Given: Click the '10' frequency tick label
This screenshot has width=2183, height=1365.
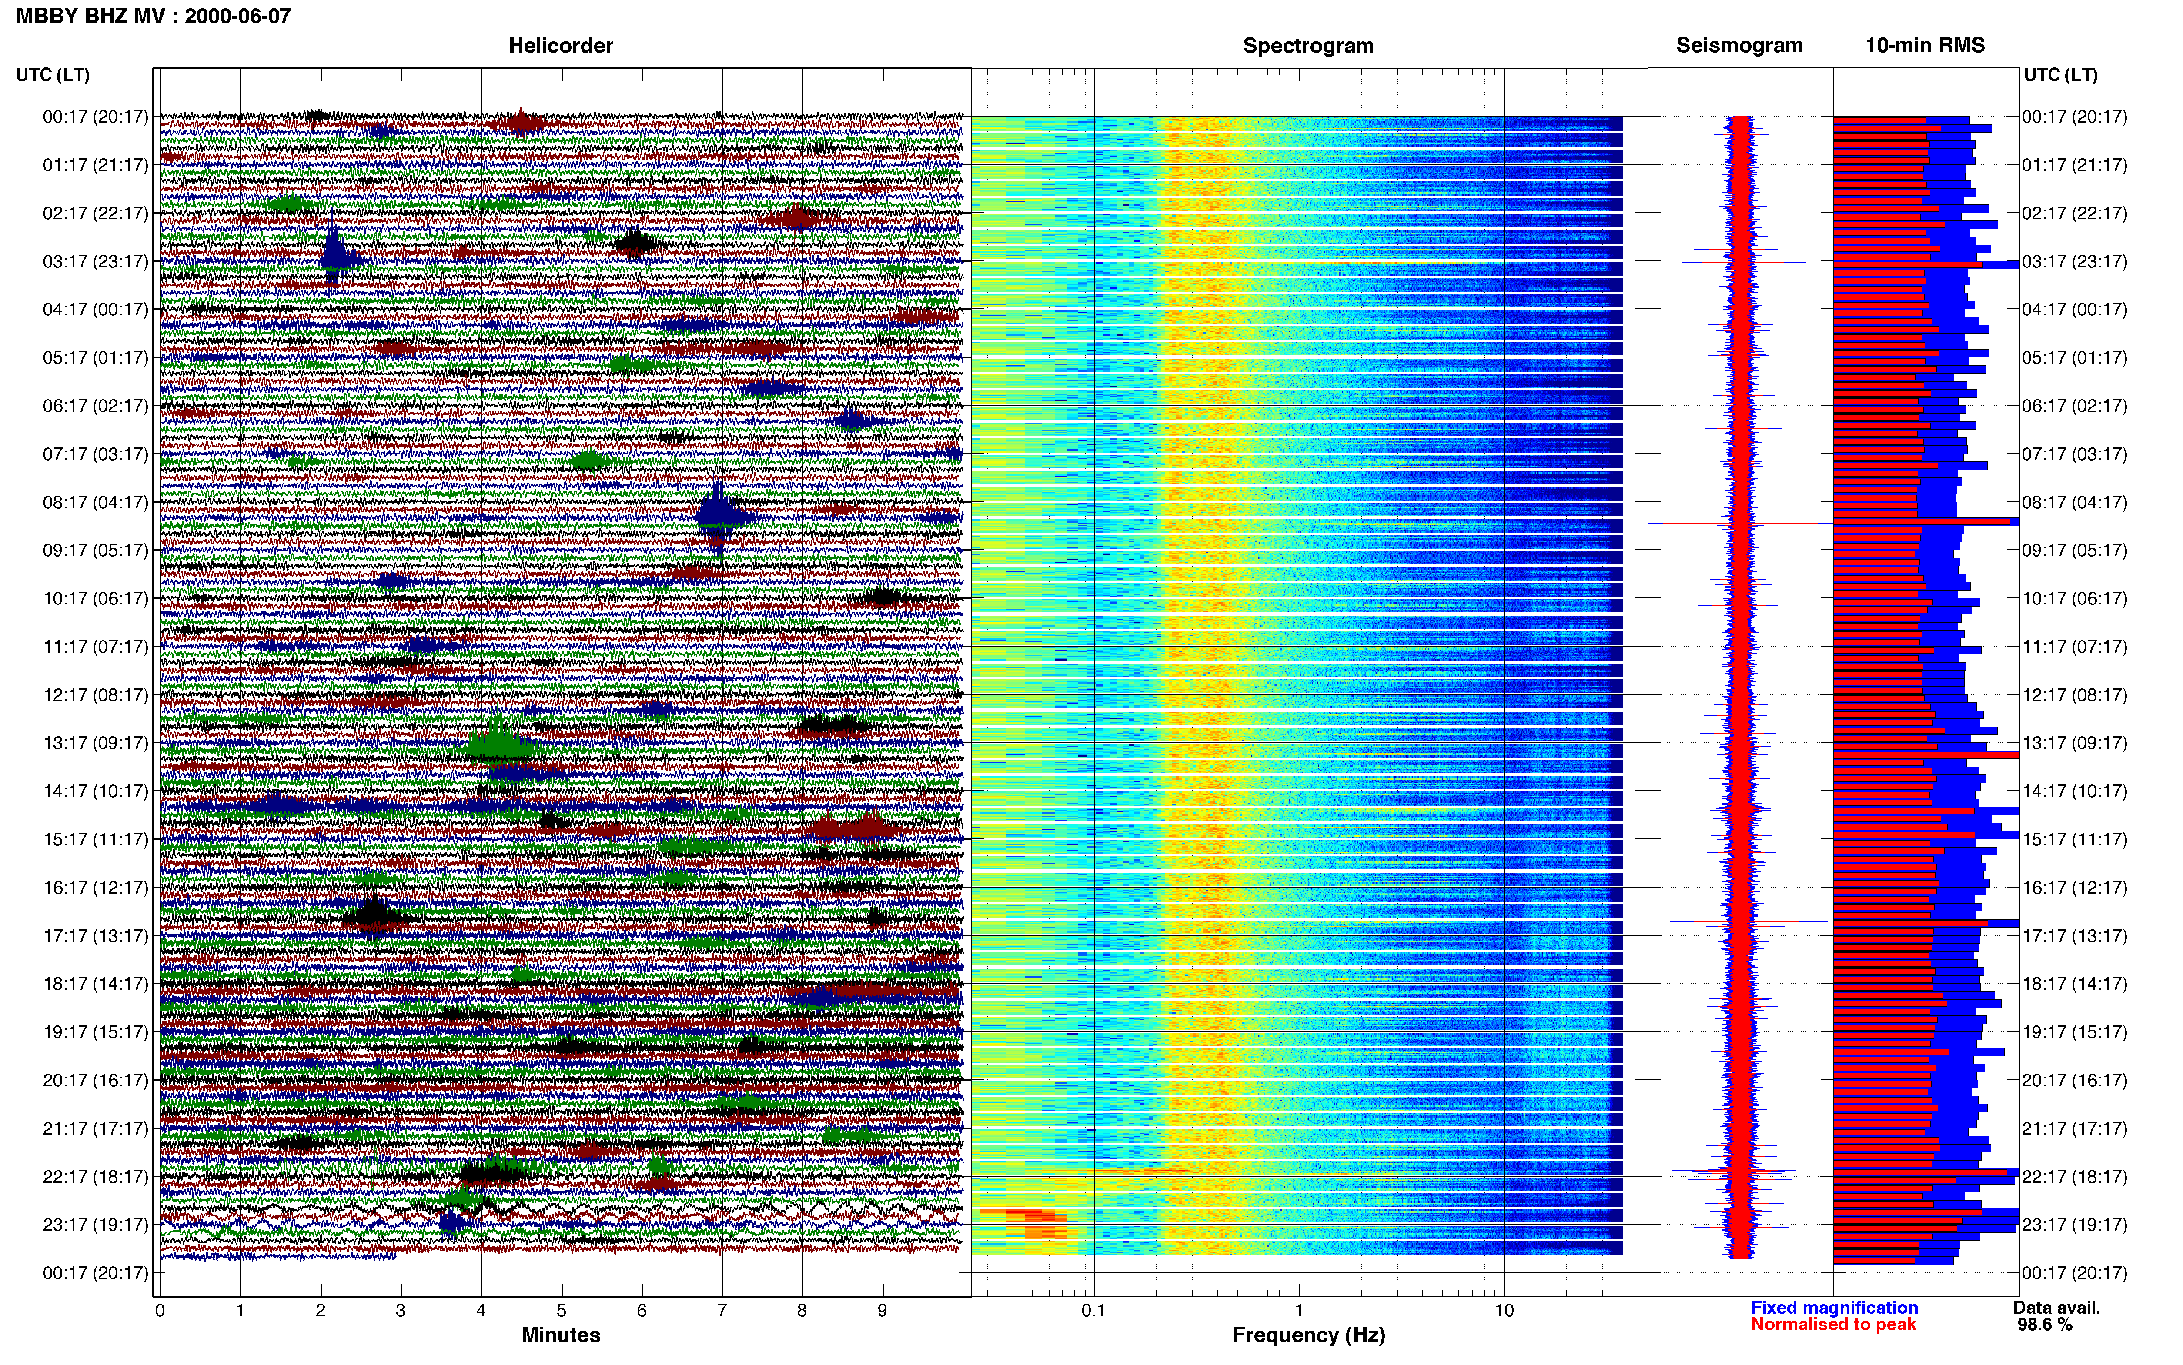Looking at the screenshot, I should 1504,1311.
